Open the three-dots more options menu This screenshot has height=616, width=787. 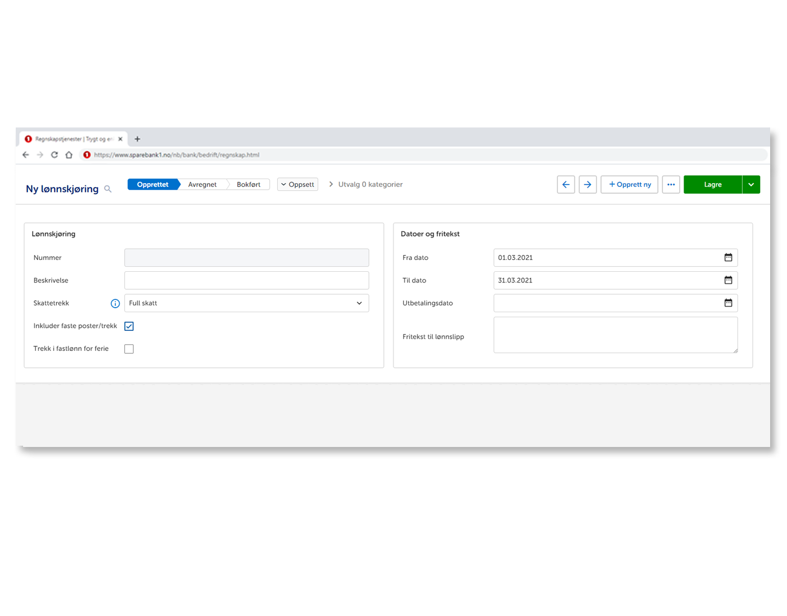[671, 185]
